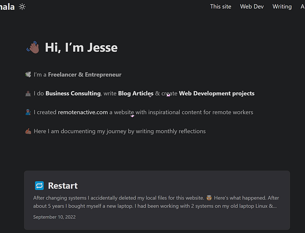Click the emoji before Business Consulting line

(28, 93)
